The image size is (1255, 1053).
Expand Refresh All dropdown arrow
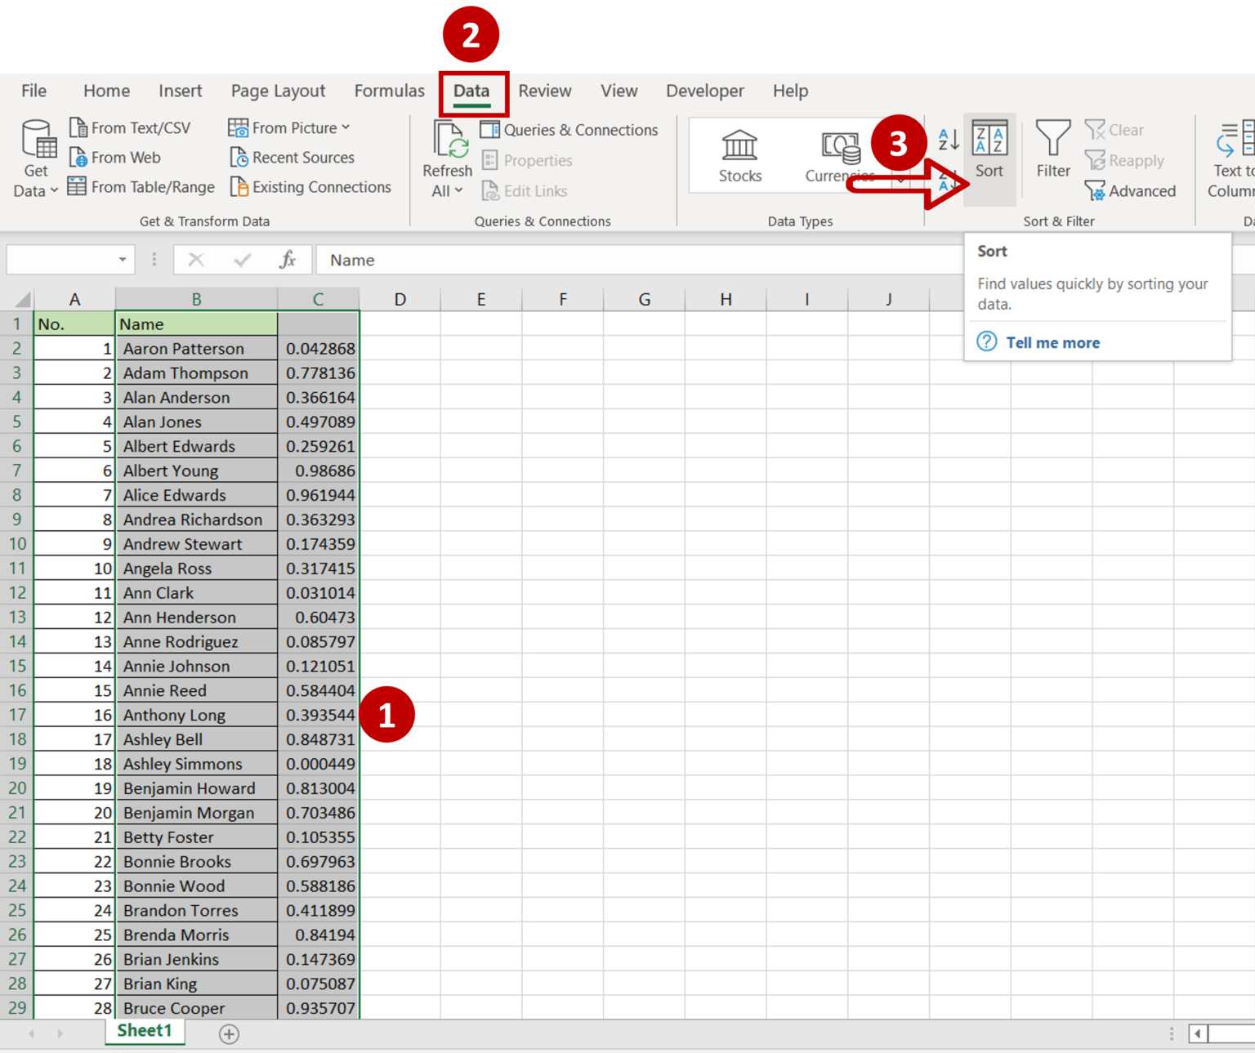coord(458,190)
